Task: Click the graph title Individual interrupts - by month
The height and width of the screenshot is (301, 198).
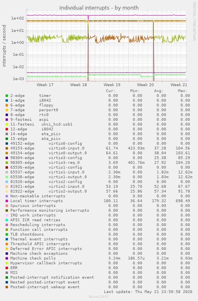Action: (99, 8)
